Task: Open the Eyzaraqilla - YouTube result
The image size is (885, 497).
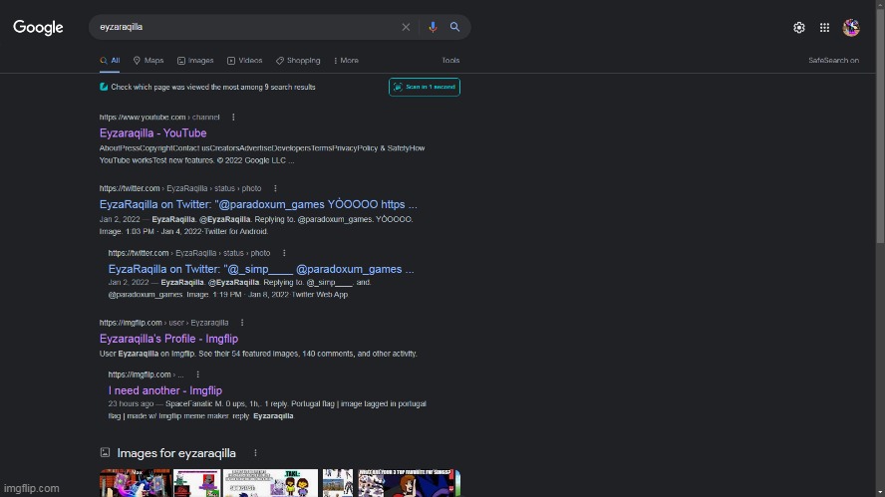Action: click(152, 133)
